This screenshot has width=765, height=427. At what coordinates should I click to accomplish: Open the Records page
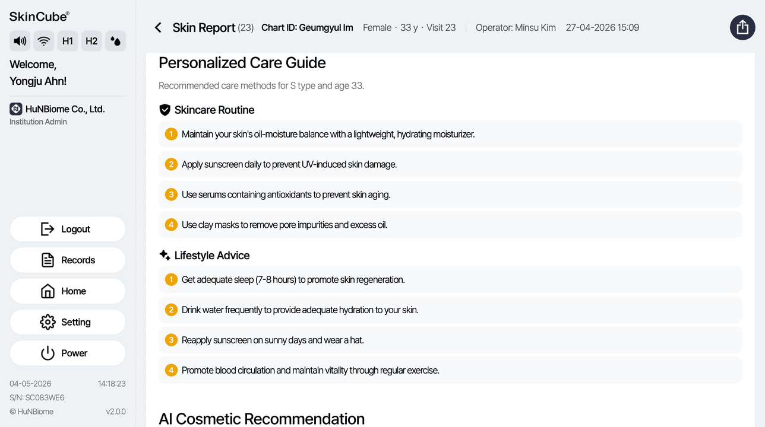pyautogui.click(x=68, y=260)
